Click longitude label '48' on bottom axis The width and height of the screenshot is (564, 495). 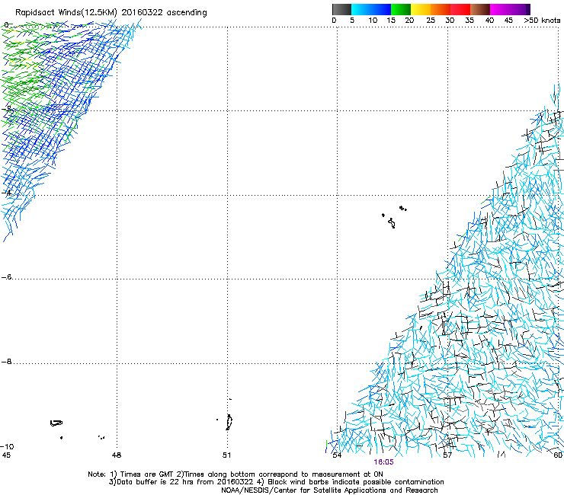(x=117, y=455)
